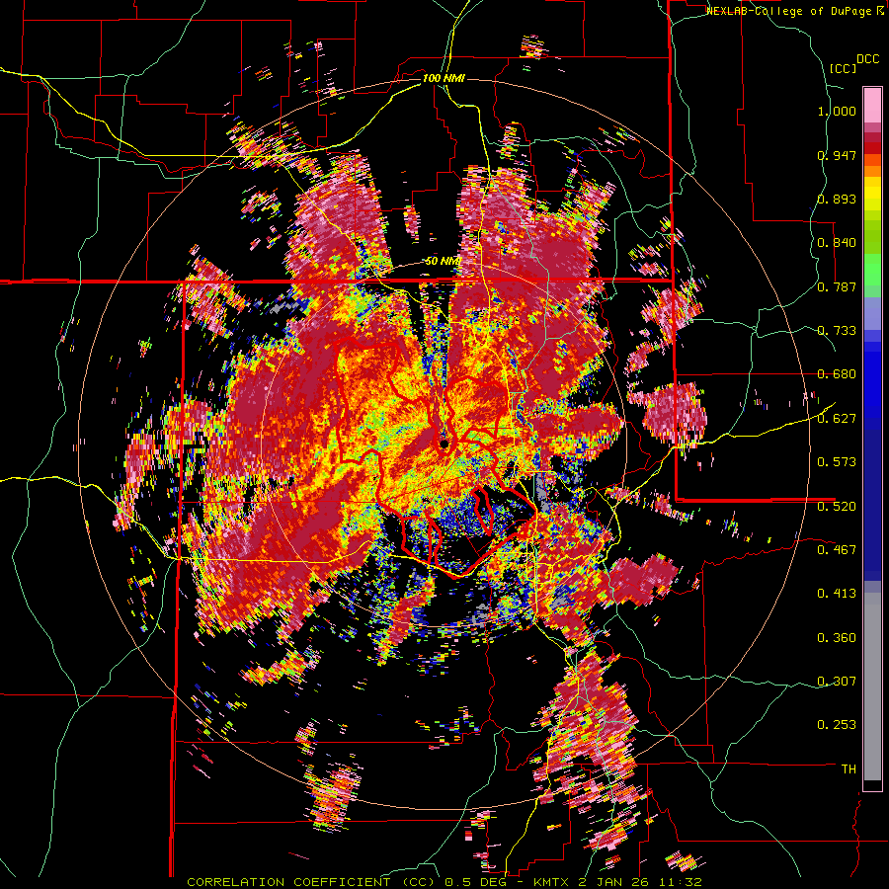This screenshot has height=889, width=889.
Task: Click the 1.000 legend value
Action: tap(837, 111)
